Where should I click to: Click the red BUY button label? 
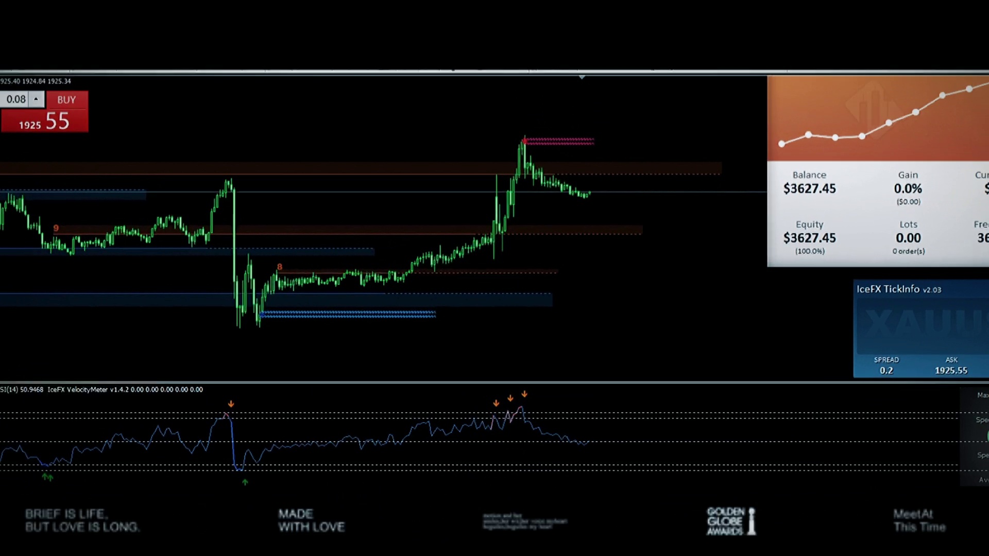66,100
